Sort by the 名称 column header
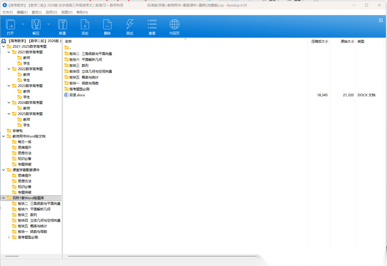The height and width of the screenshot is (266, 387). click(x=68, y=42)
